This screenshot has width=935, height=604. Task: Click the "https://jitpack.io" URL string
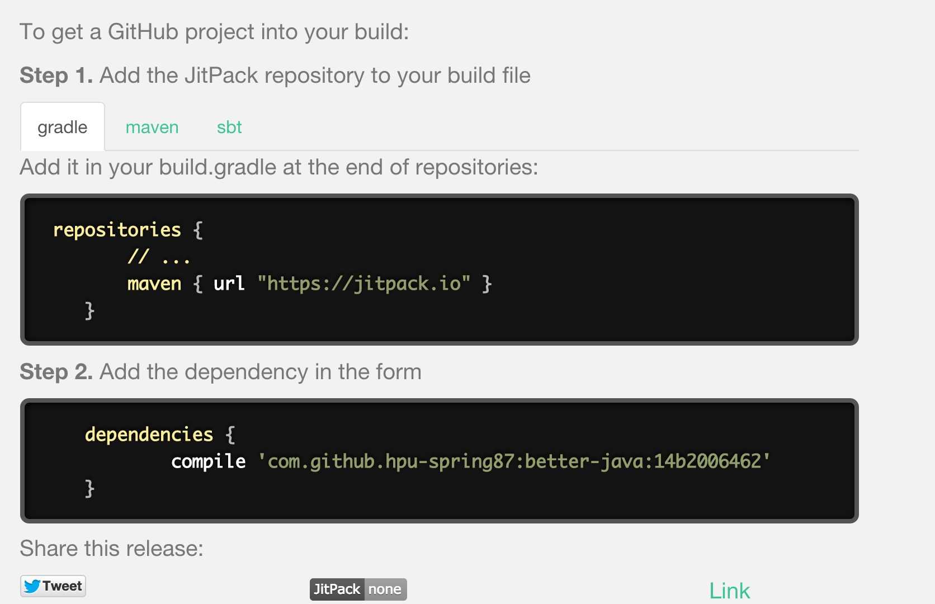pos(363,284)
